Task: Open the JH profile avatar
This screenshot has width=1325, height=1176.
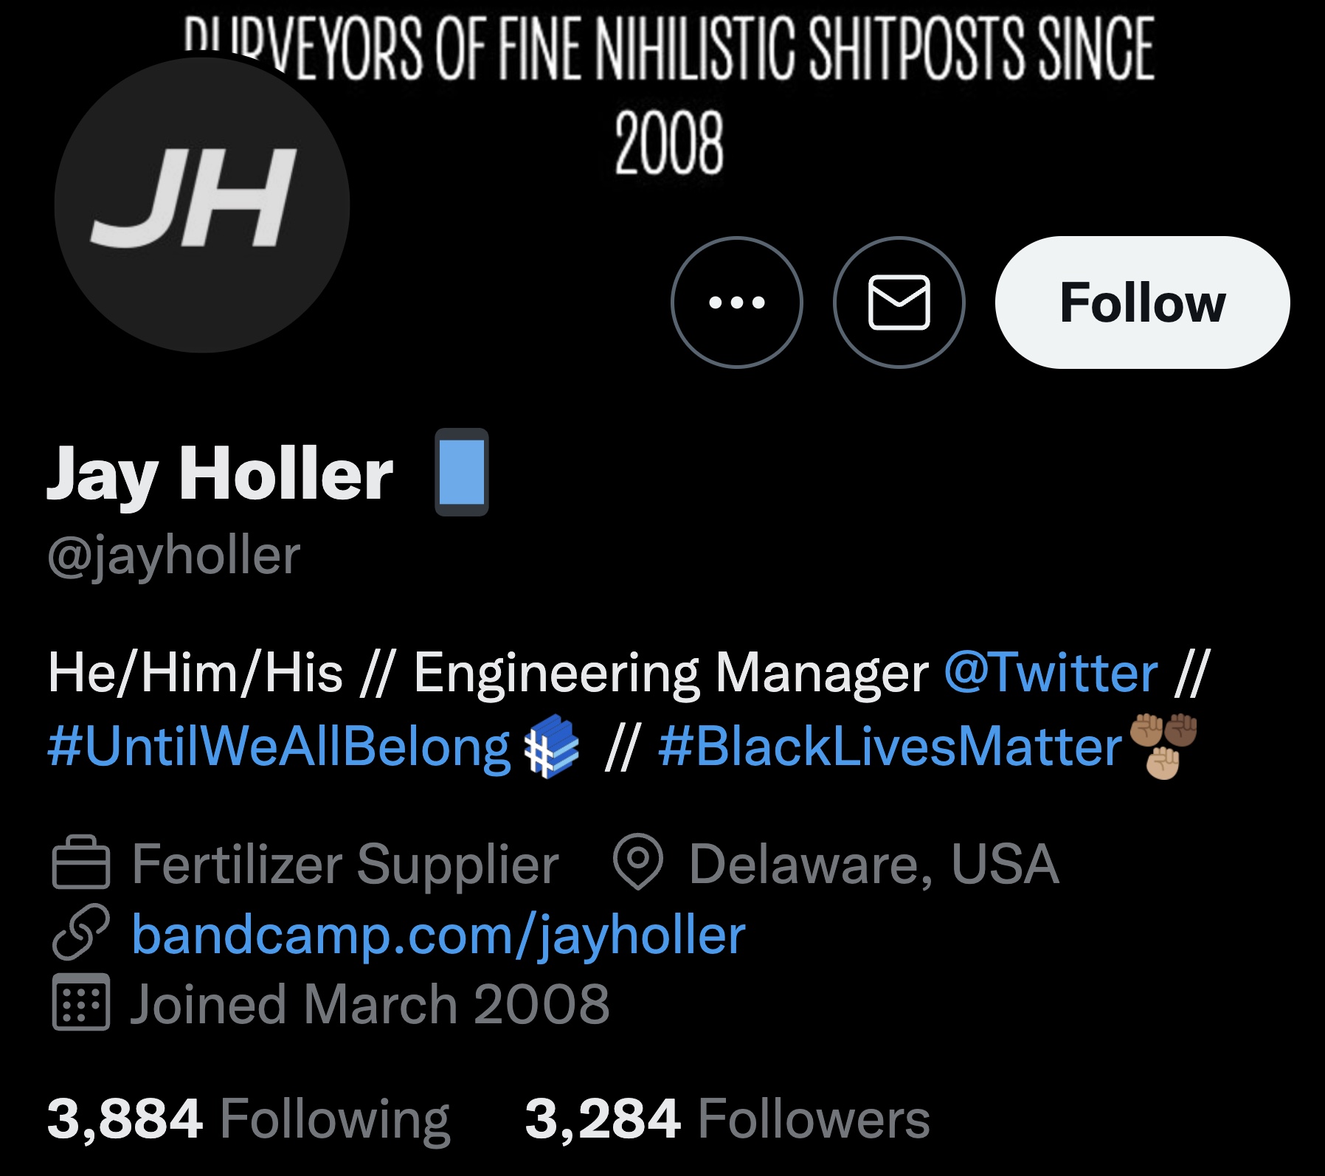Action: point(201,204)
